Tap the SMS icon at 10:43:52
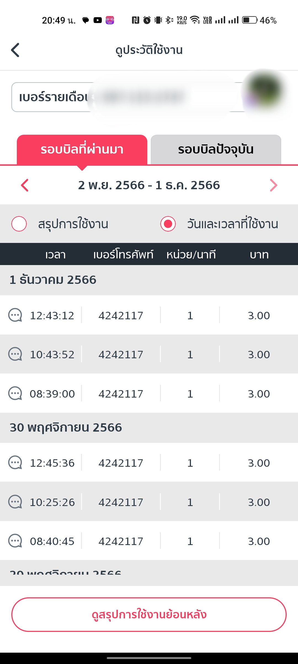The width and height of the screenshot is (298, 664). point(15,354)
